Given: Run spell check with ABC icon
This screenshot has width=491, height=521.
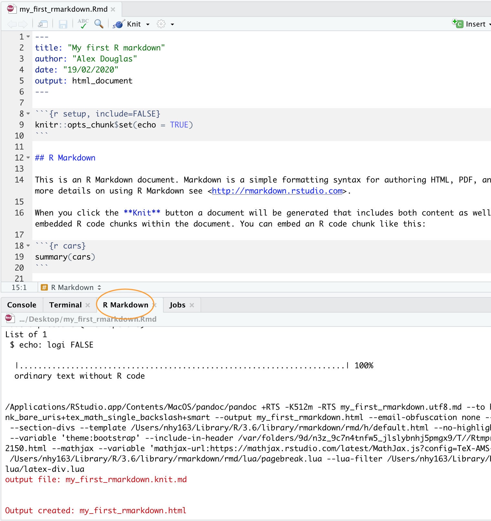Looking at the screenshot, I should (x=83, y=24).
